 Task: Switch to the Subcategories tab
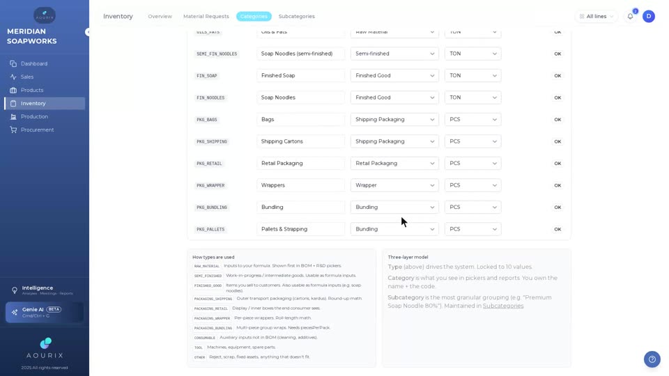(x=297, y=16)
